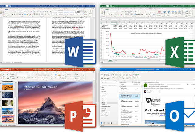Toggle AutoSave switch in Word title bar
The image size is (195, 134).
point(7,6)
